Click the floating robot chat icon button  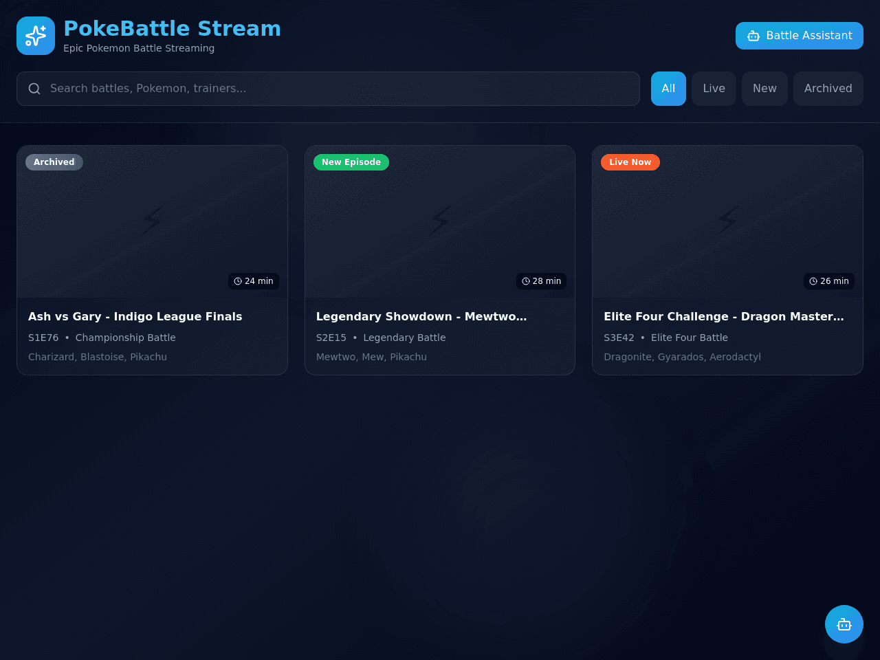pos(844,624)
